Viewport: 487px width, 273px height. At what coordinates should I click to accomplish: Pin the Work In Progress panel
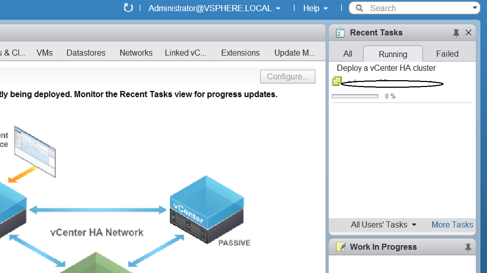(468, 247)
